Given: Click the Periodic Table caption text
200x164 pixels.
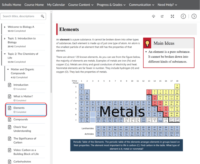Looking at the screenshot, I should click(x=126, y=145).
